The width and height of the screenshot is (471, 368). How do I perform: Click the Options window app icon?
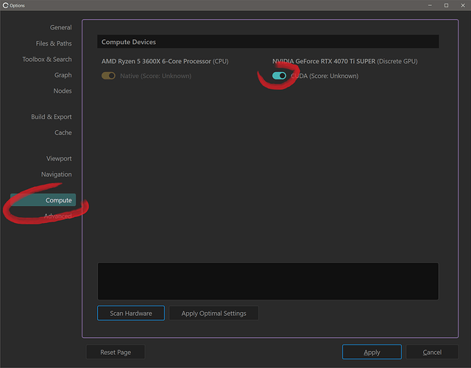[5, 5]
